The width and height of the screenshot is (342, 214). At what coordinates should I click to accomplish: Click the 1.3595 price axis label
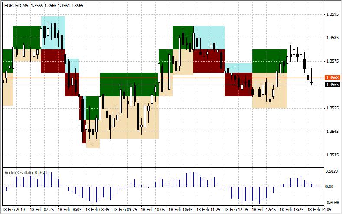tap(332, 14)
